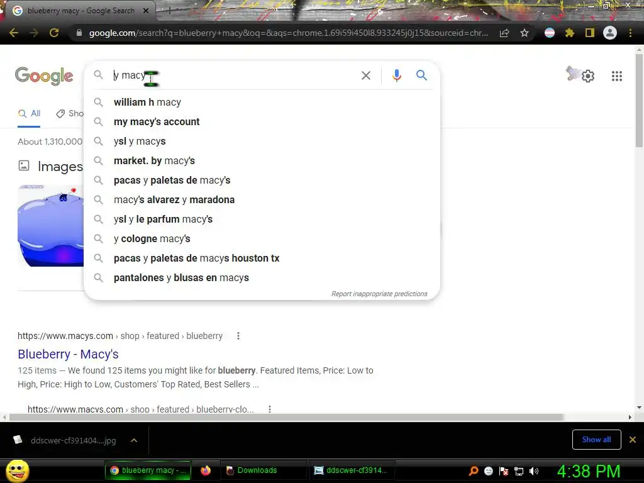The width and height of the screenshot is (644, 483).
Task: Open the Blueberry - Macy's result link
Action: (68, 354)
